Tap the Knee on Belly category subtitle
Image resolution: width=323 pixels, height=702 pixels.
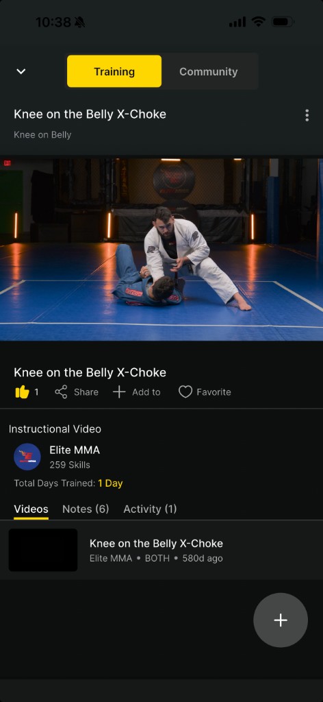[x=42, y=135]
